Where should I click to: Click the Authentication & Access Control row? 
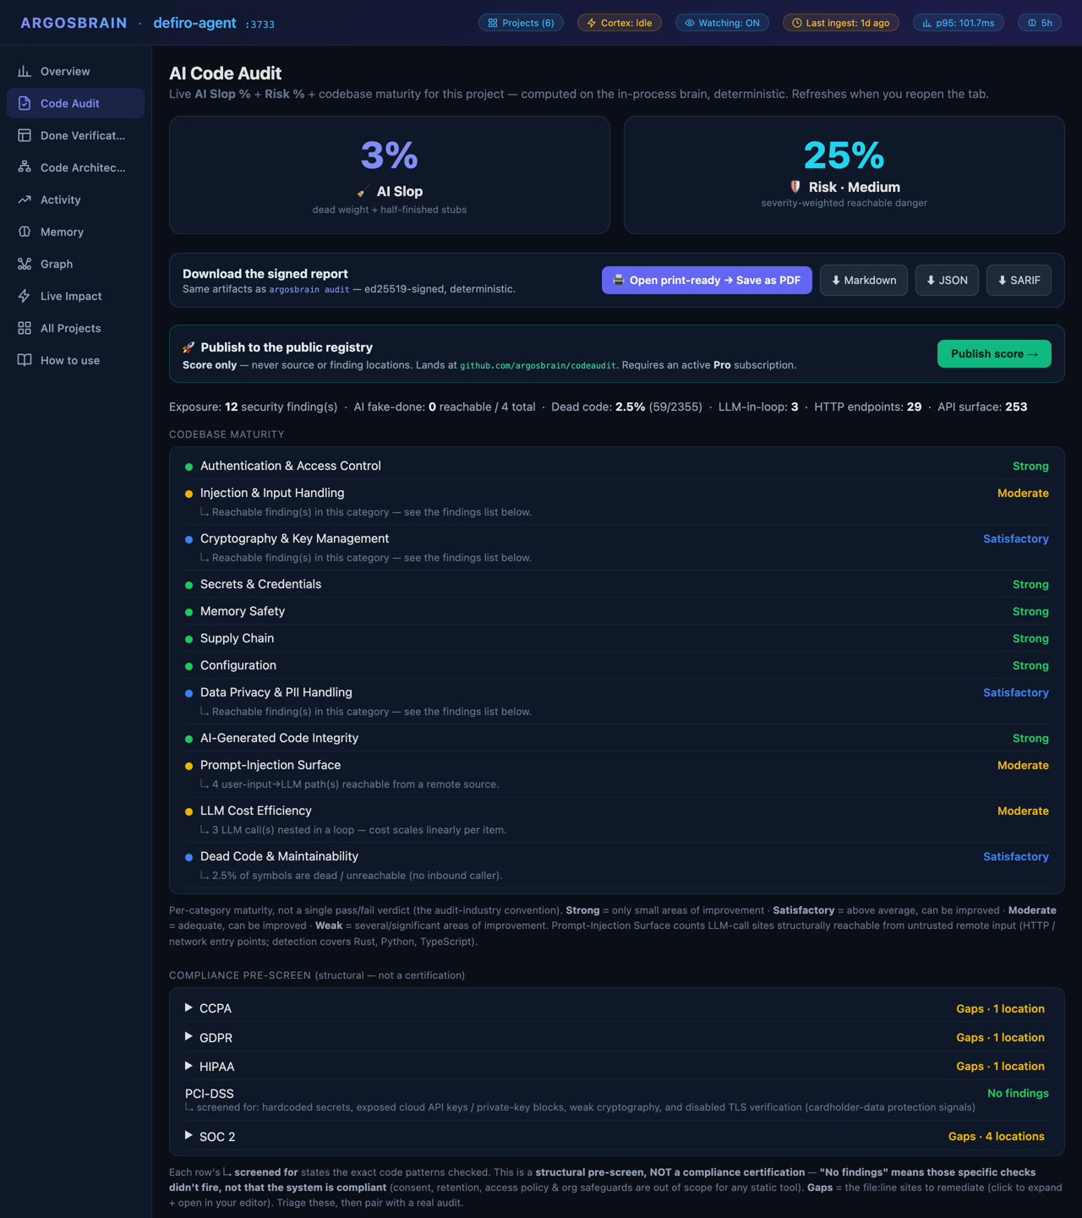click(617, 466)
